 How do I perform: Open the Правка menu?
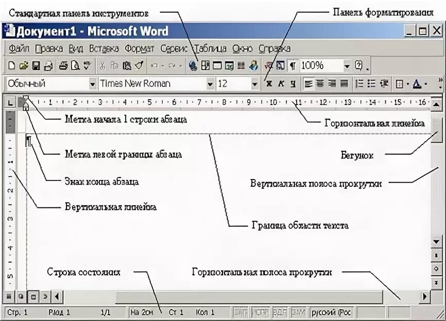point(49,48)
